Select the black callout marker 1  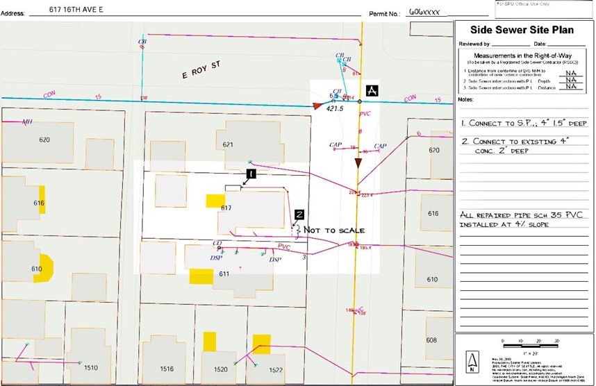click(x=251, y=172)
